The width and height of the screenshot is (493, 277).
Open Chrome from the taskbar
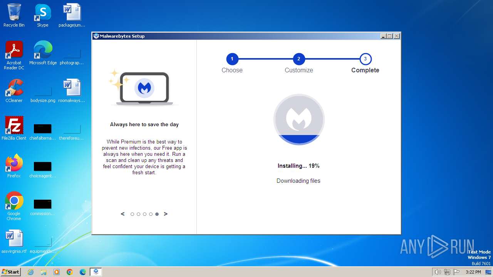70,272
